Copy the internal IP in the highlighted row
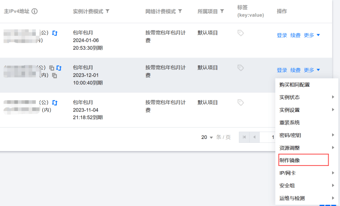The image size is (340, 206). click(x=54, y=75)
